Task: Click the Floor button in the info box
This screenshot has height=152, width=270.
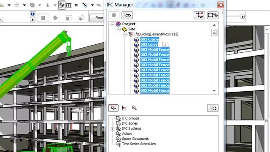Action: pos(97,18)
